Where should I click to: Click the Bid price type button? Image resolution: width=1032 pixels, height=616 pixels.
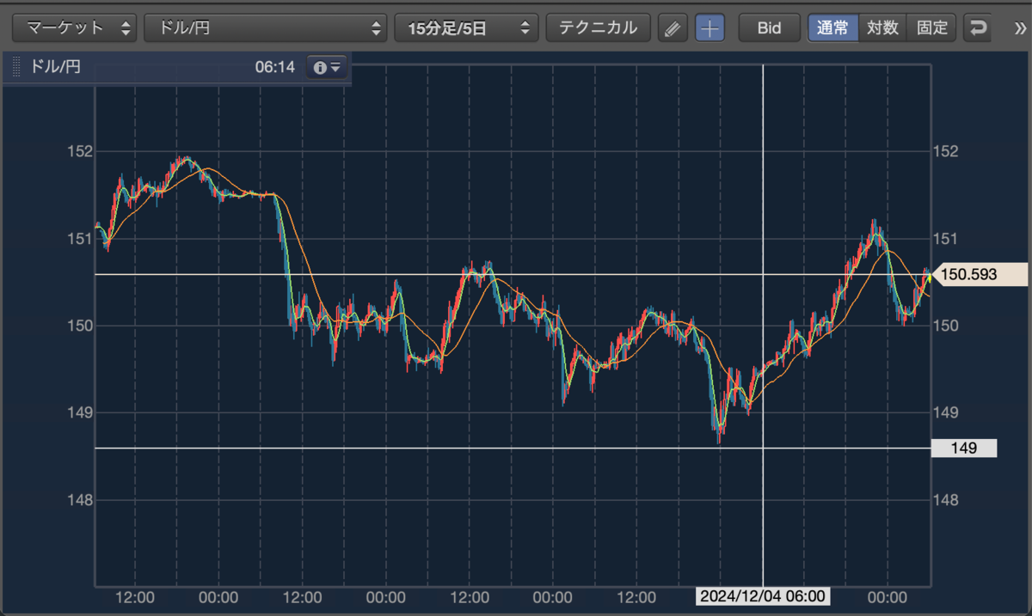pos(769,28)
